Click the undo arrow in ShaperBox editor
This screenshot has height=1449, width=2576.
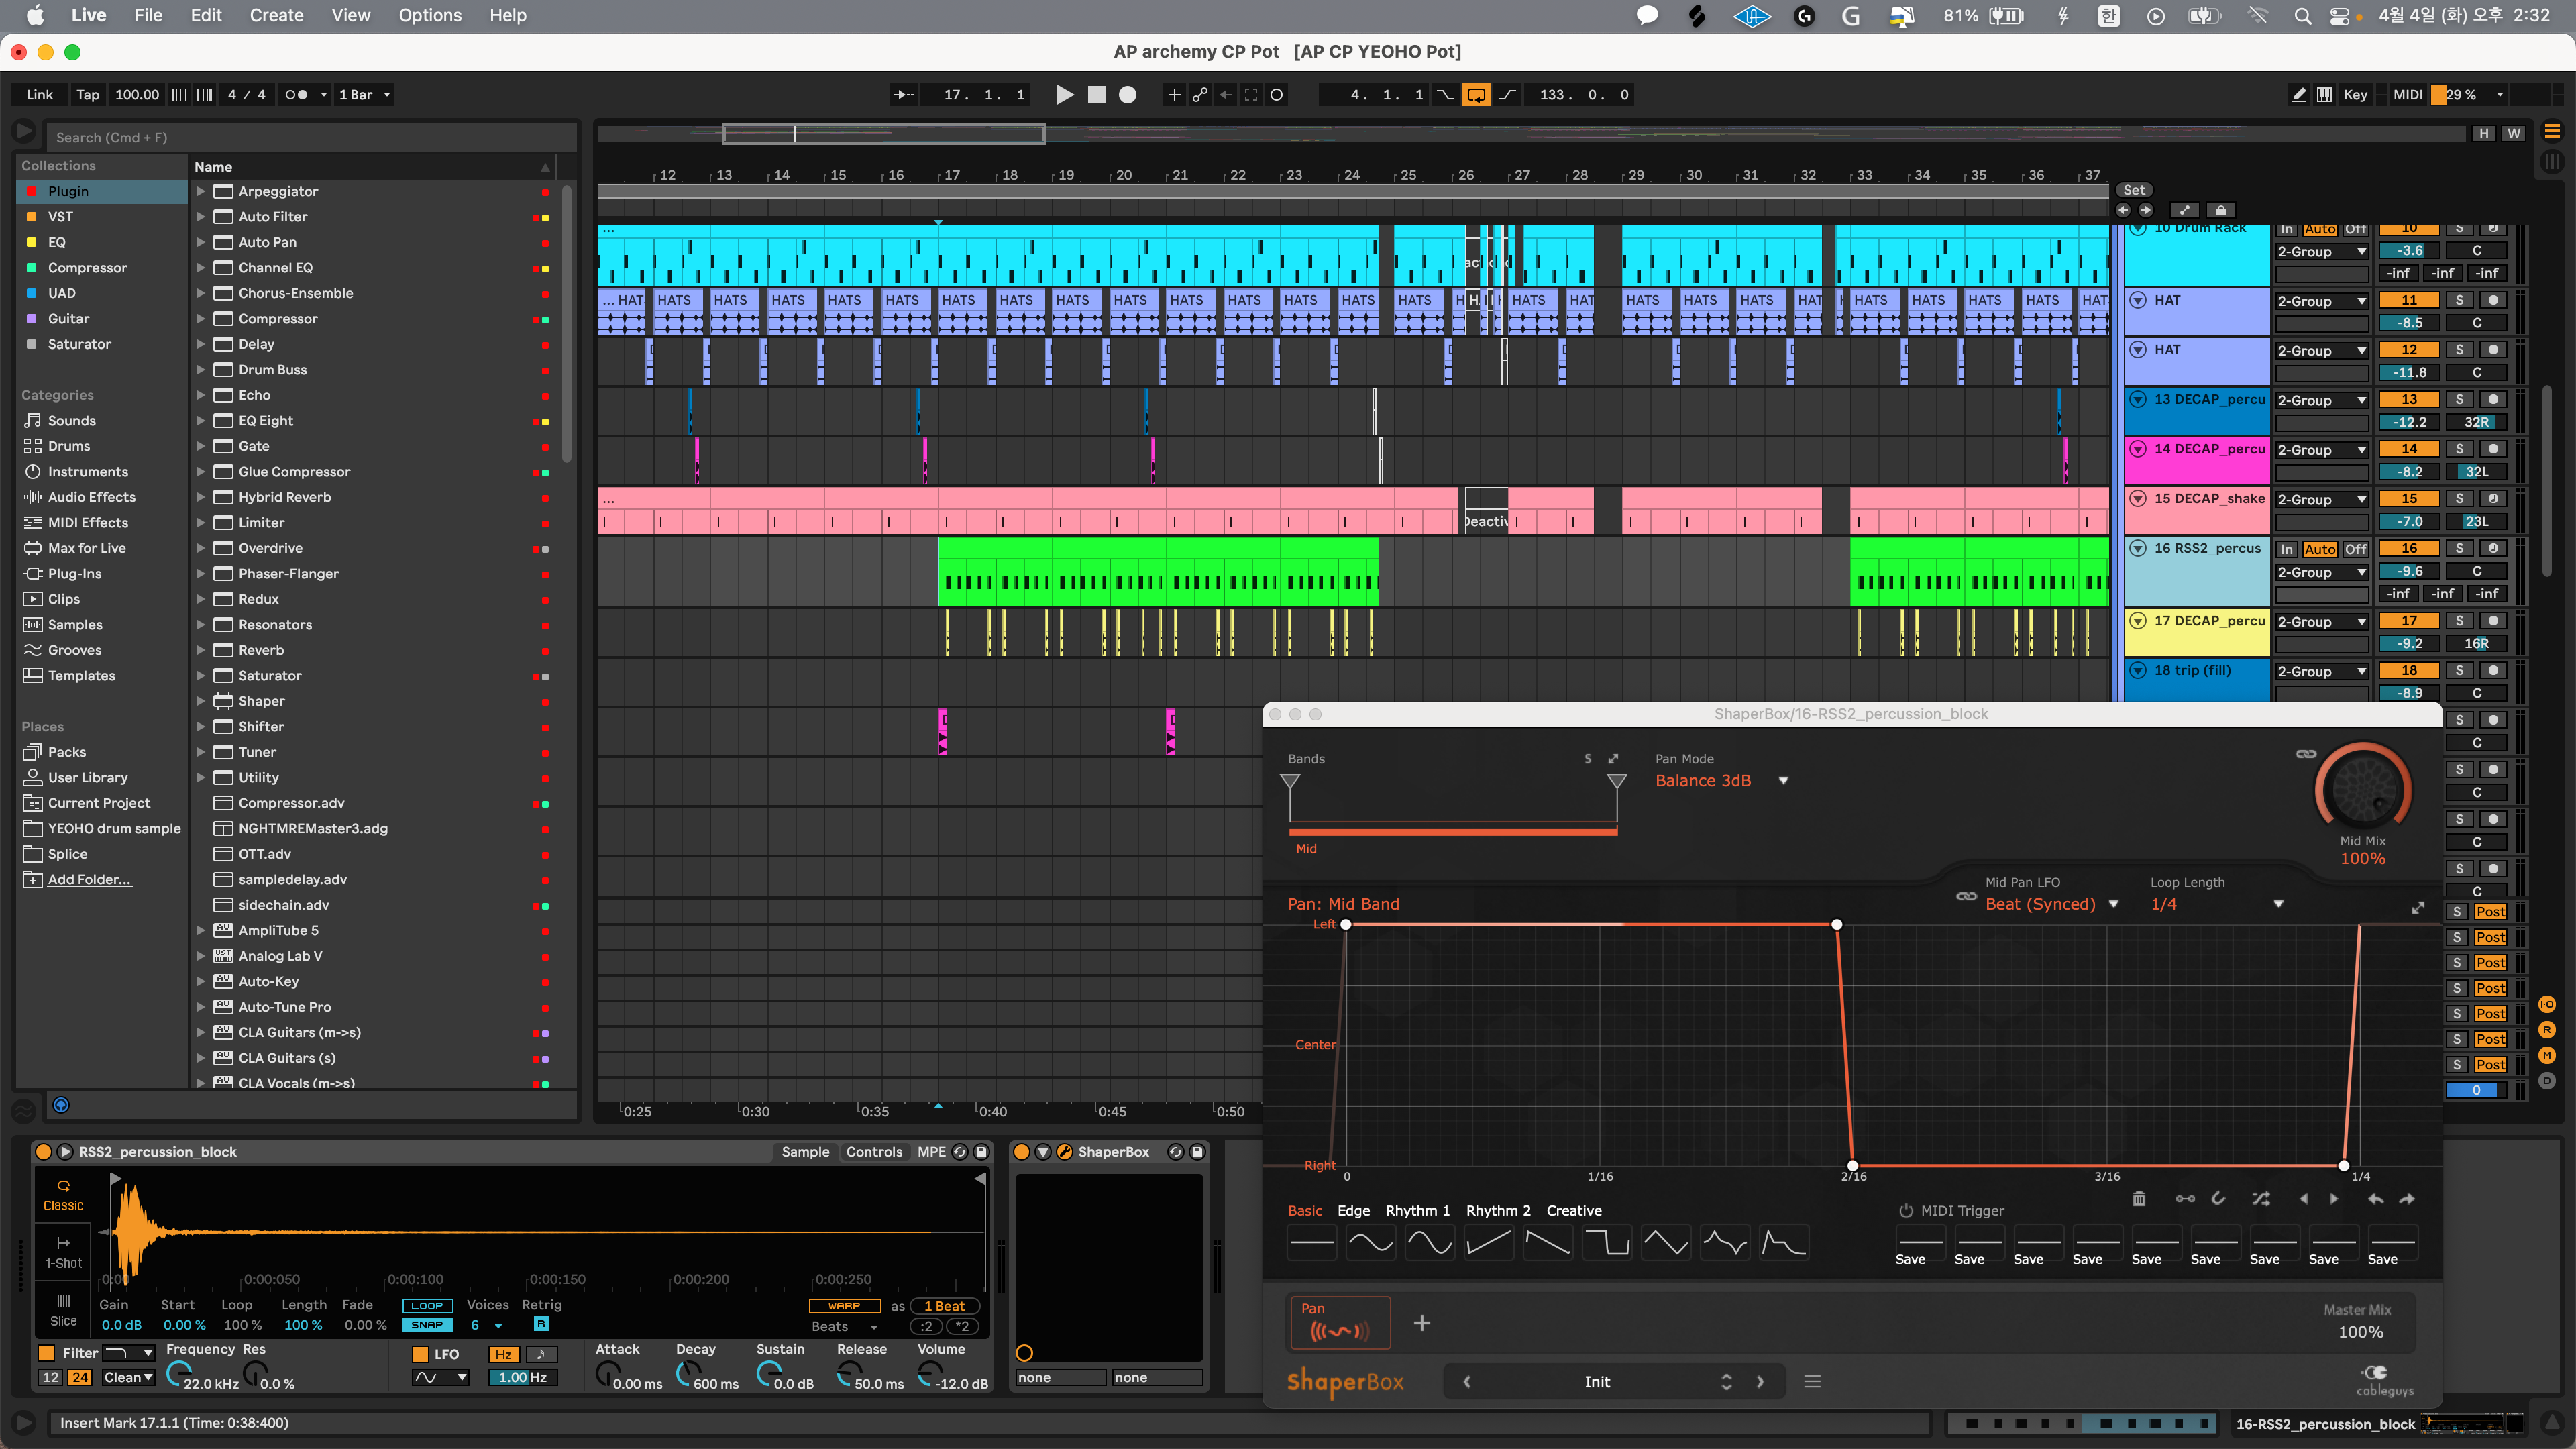2376,1199
